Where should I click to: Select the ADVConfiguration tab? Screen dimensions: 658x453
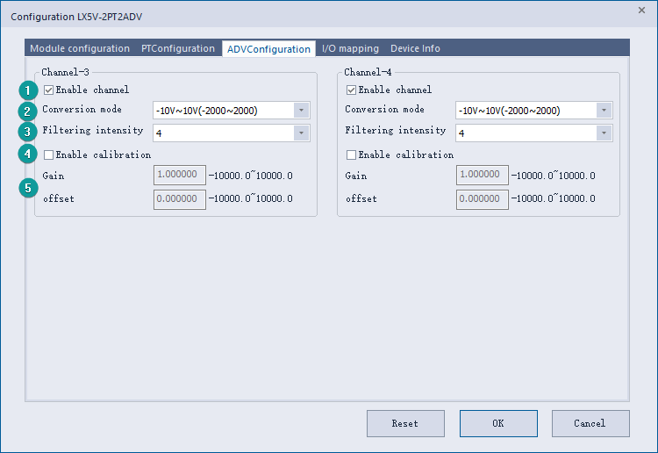268,49
